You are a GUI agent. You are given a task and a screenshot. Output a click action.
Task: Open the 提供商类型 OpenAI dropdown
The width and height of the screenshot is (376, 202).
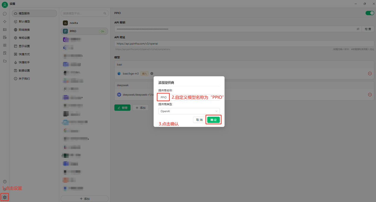click(189, 111)
